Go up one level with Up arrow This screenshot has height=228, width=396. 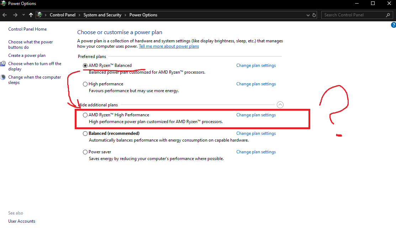[x=31, y=15]
